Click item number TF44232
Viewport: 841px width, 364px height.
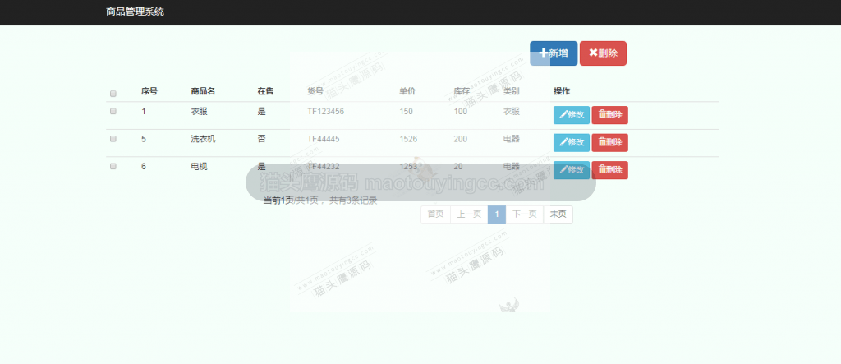pyautogui.click(x=324, y=167)
